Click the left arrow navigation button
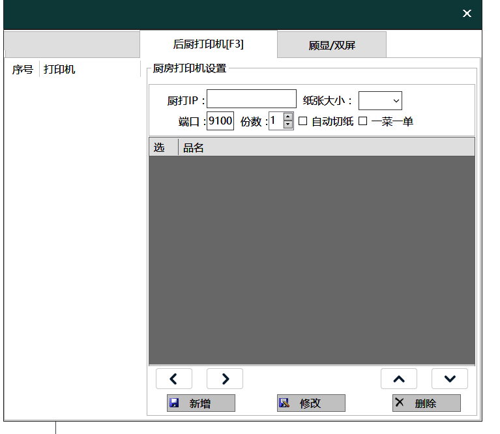 (173, 379)
